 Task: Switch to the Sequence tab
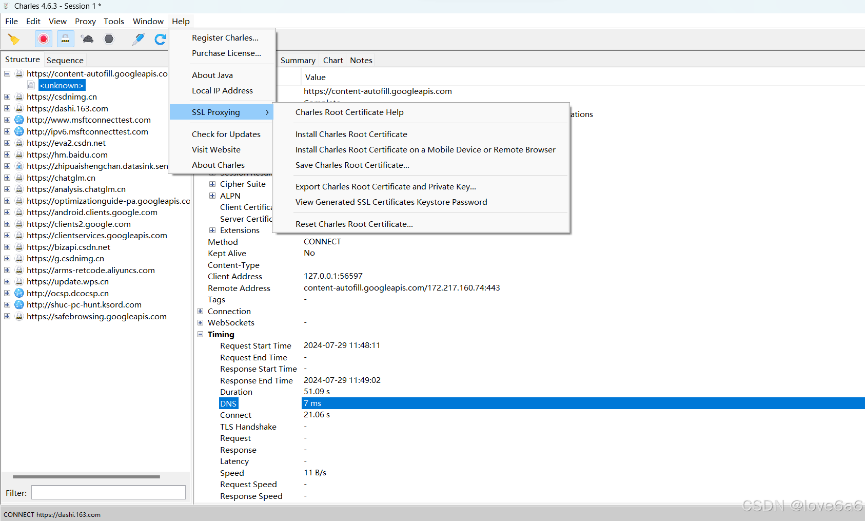(x=65, y=60)
